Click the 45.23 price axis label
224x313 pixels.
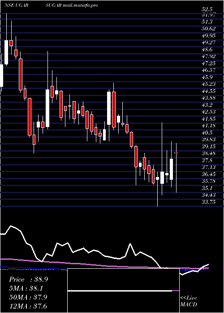209,84
